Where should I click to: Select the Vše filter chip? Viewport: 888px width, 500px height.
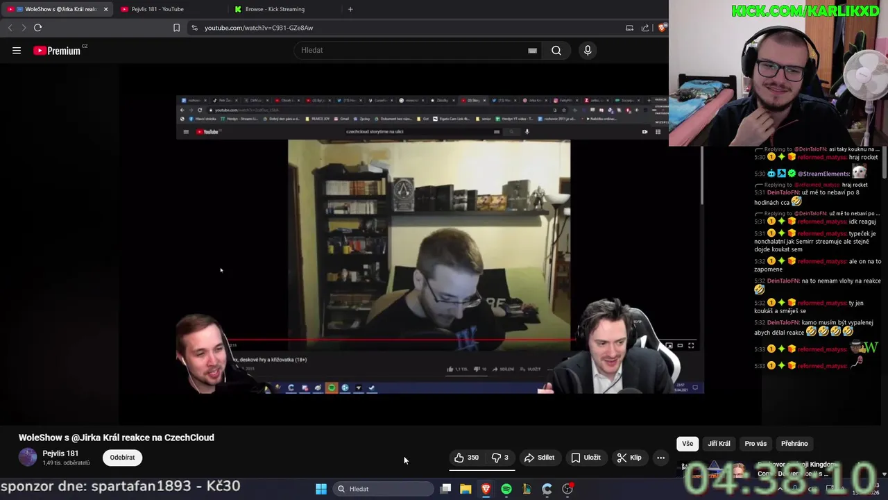[x=687, y=444]
